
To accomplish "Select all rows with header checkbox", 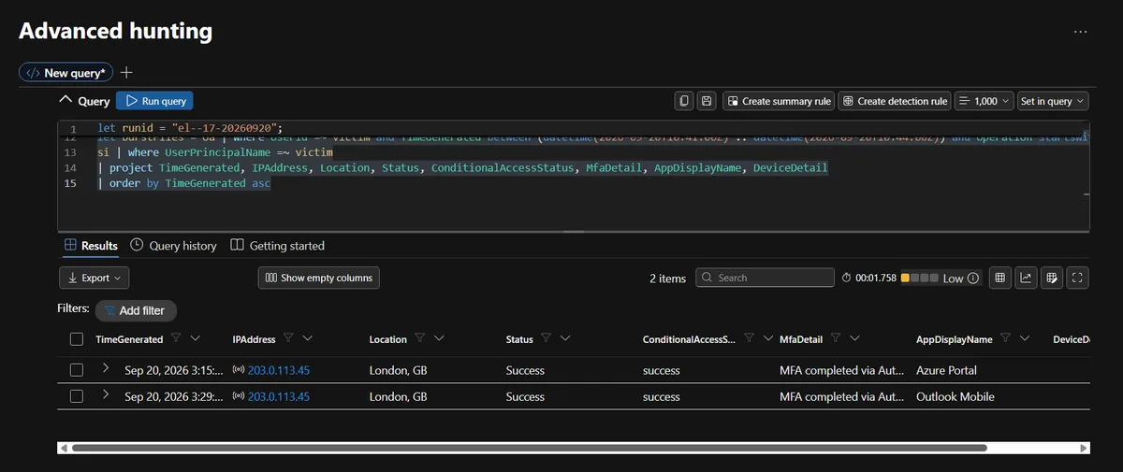I will point(77,339).
